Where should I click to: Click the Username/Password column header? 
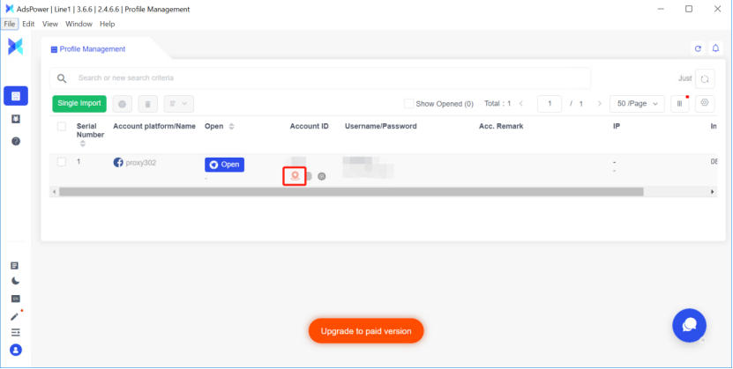point(380,127)
